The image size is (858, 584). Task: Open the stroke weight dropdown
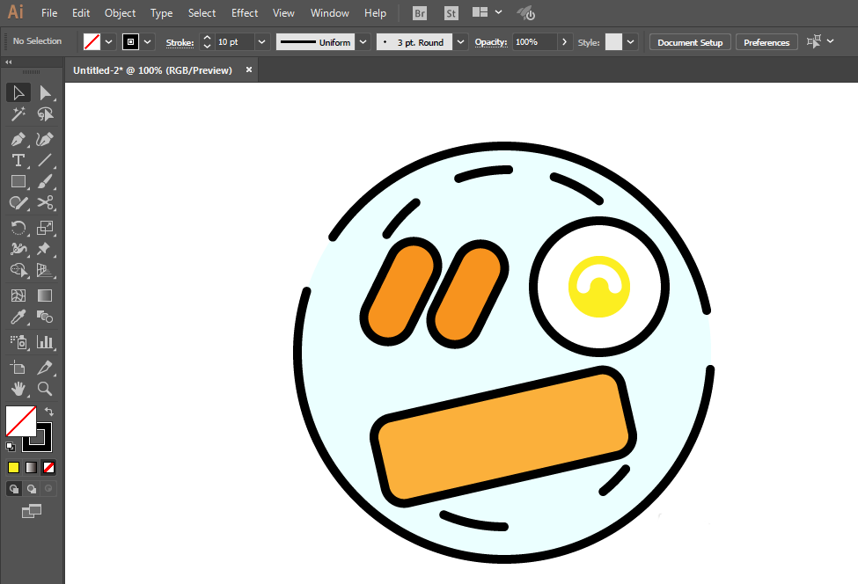pyautogui.click(x=262, y=42)
